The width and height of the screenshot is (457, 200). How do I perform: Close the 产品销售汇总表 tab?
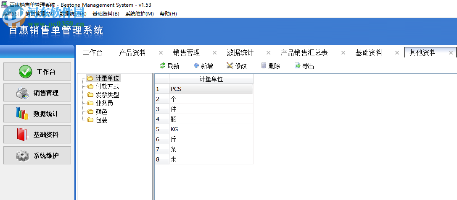pyautogui.click(x=343, y=53)
